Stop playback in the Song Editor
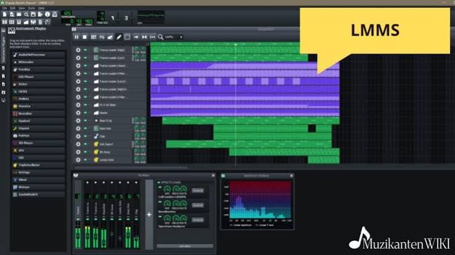The image size is (455, 255). point(84,37)
